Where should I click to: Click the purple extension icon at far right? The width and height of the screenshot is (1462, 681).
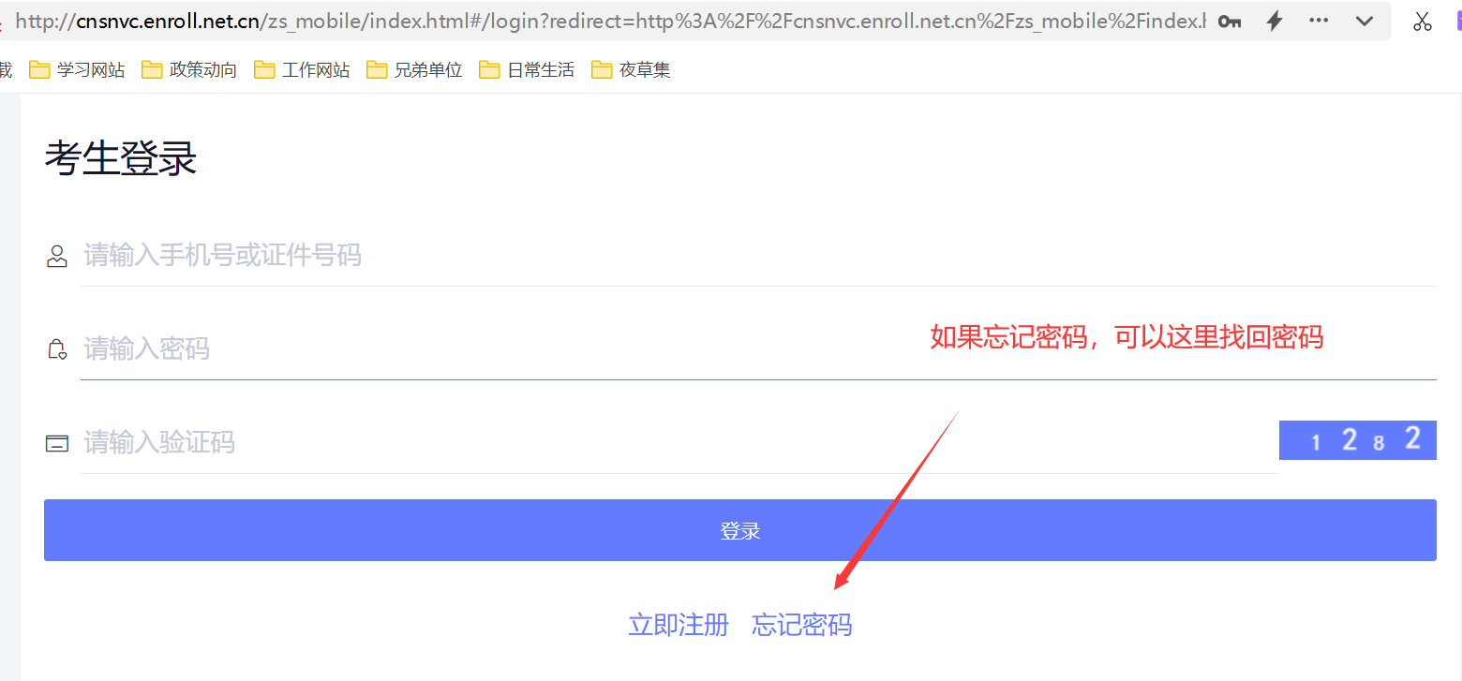[1456, 22]
